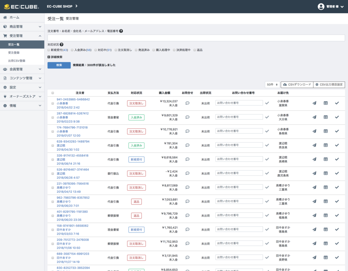Open inquiry bubble for order 941-2453985-5466842
The image size is (348, 271).
(187, 103)
